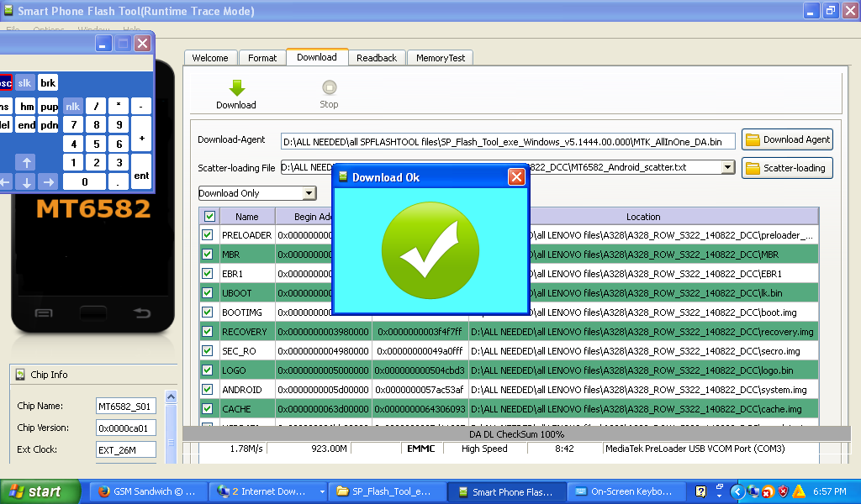The image size is (861, 504).
Task: Open the Windows Start menu
Action: (x=40, y=491)
